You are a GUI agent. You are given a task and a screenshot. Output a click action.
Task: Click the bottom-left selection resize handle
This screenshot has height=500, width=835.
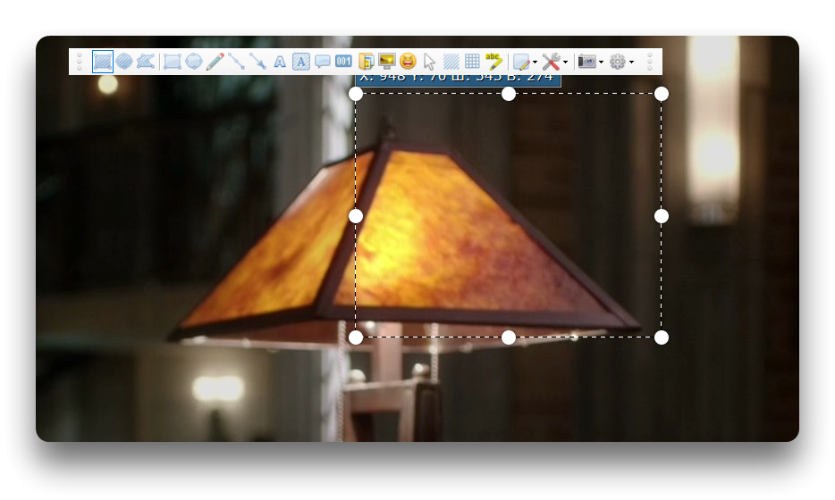[356, 337]
